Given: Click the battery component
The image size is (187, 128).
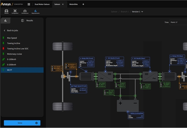Looking at the screenshot, I should click(128, 106).
